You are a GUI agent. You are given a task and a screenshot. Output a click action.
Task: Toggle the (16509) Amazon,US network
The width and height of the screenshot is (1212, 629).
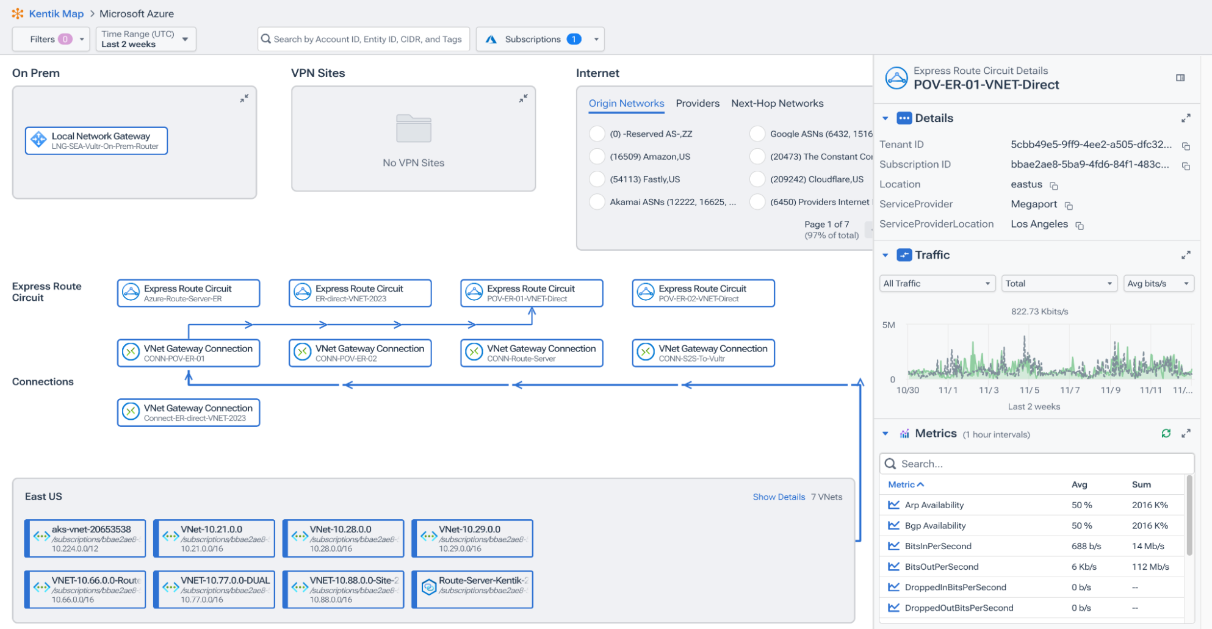point(597,157)
